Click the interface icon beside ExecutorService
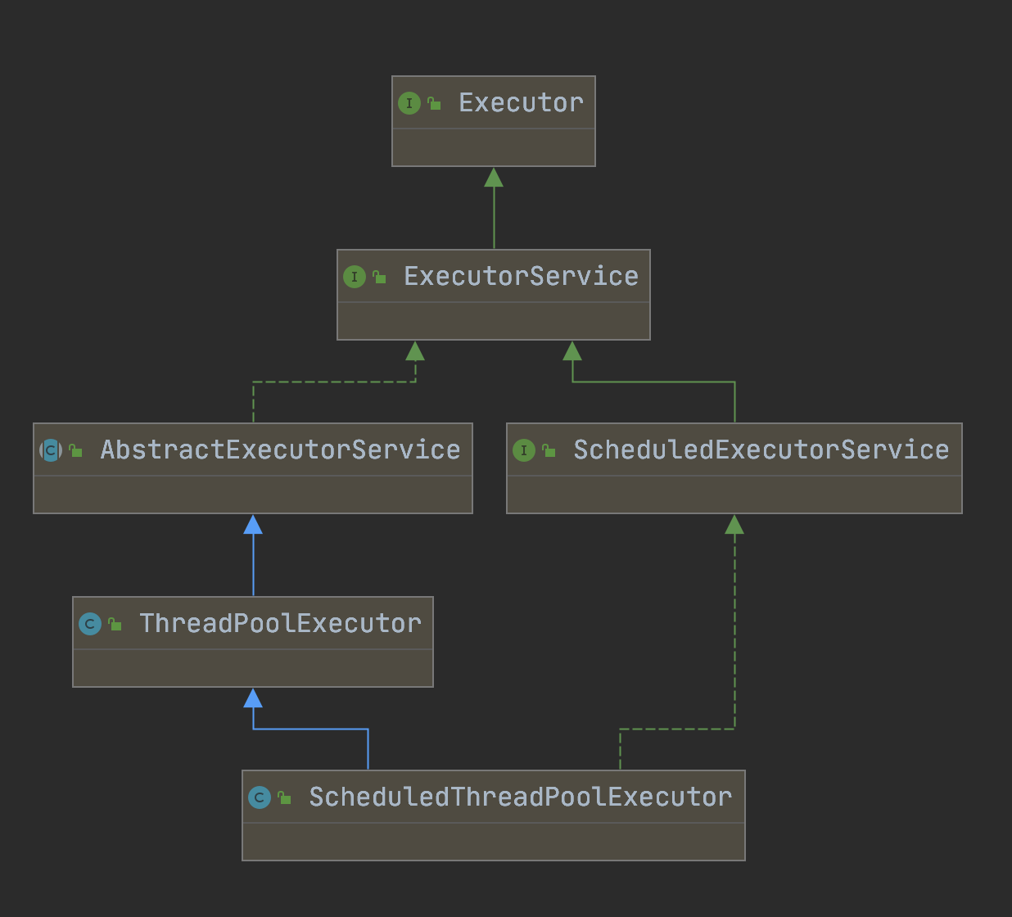 [x=355, y=277]
